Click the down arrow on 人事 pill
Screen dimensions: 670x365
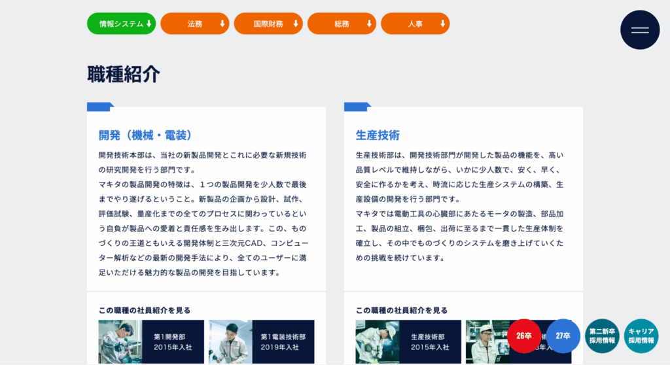click(x=443, y=24)
